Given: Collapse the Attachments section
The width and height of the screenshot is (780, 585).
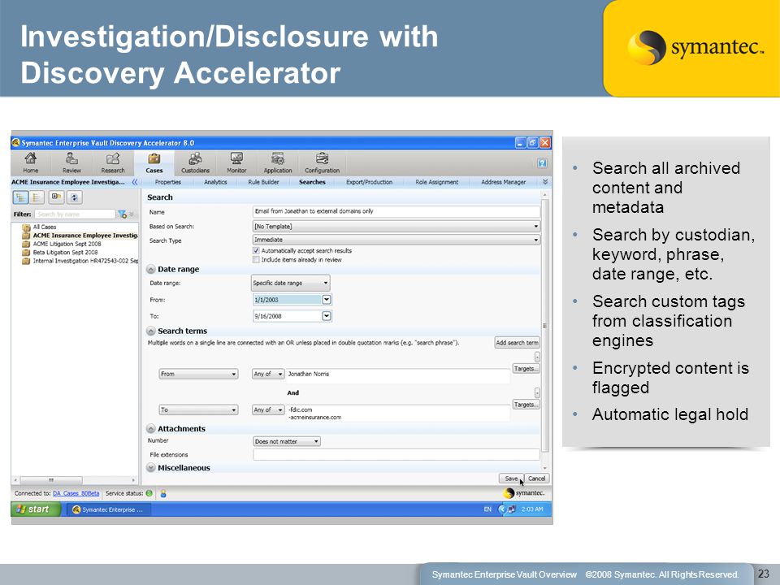Looking at the screenshot, I should [x=151, y=428].
